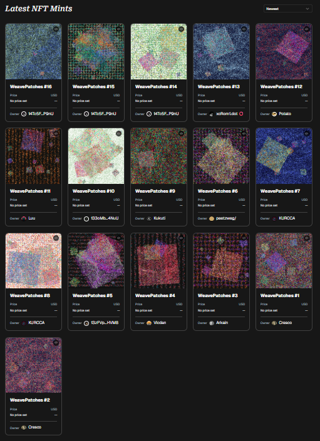This screenshot has height=441, width=320.
Task: Open the WeavePatches #6 title link
Action: pyautogui.click(x=217, y=191)
